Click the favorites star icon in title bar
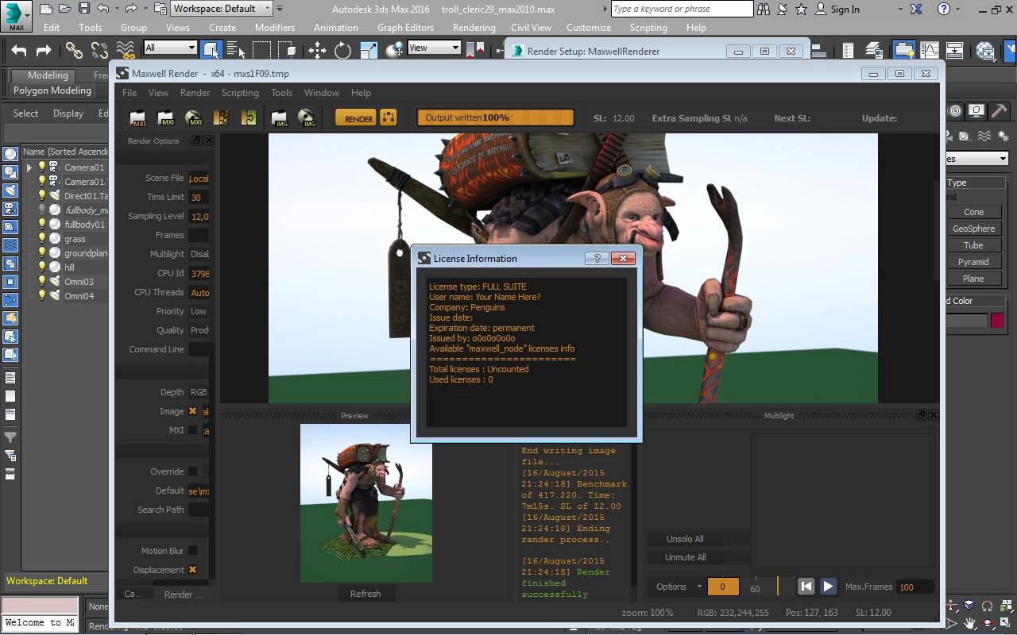This screenshot has height=635, width=1017. point(801,9)
